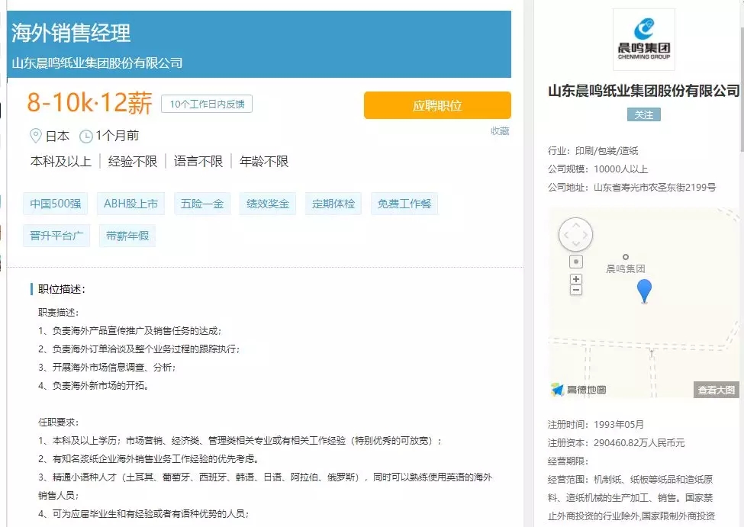The image size is (744, 527).
Task: Open company name link under job title
Action: point(97,63)
